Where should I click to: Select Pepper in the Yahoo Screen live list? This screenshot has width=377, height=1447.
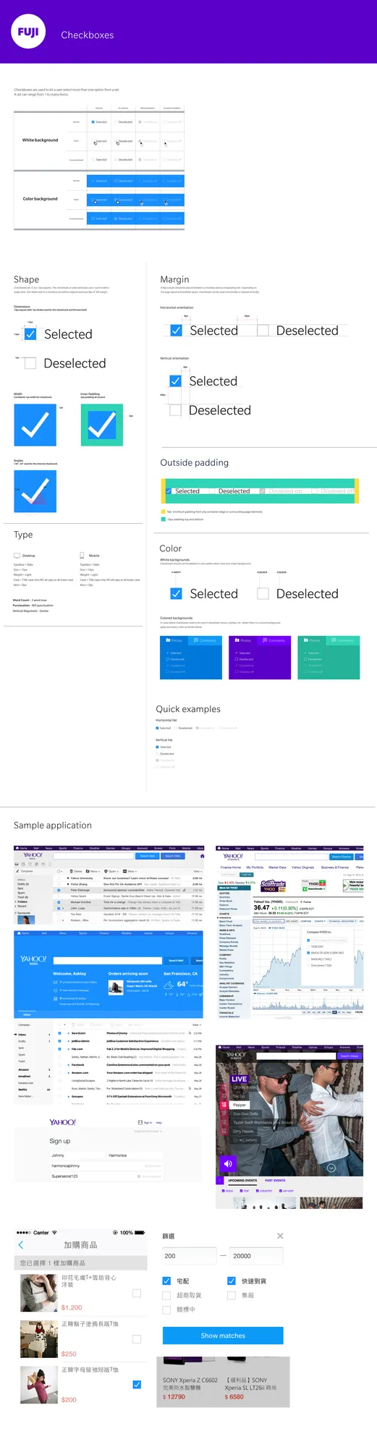point(240,1105)
